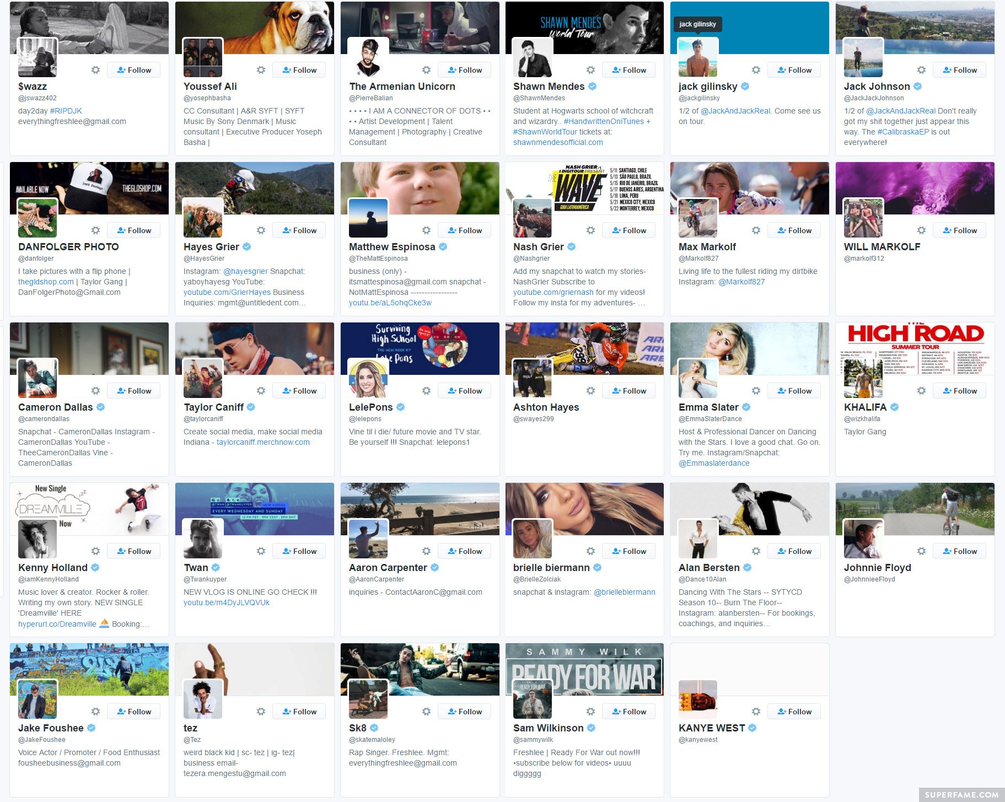Open Sam Wilkinson profile name

(x=548, y=728)
